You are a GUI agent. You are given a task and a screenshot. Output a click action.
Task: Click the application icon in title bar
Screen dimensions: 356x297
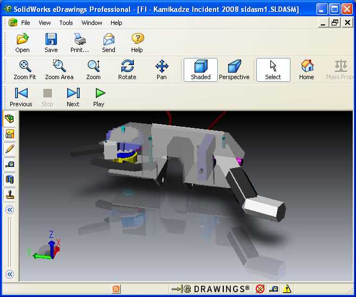coord(8,9)
